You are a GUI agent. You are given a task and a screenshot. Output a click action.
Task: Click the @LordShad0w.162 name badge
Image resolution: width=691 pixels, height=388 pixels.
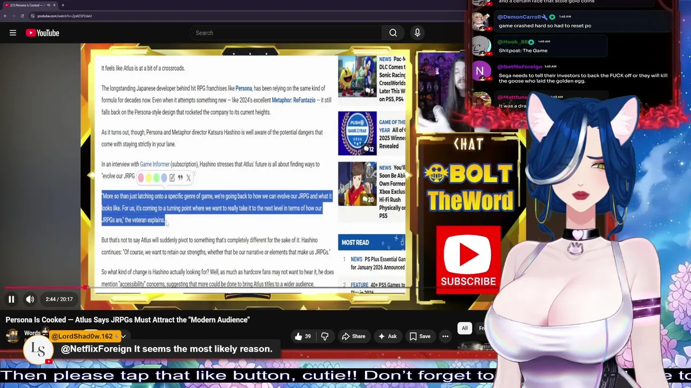pyautogui.click(x=85, y=336)
